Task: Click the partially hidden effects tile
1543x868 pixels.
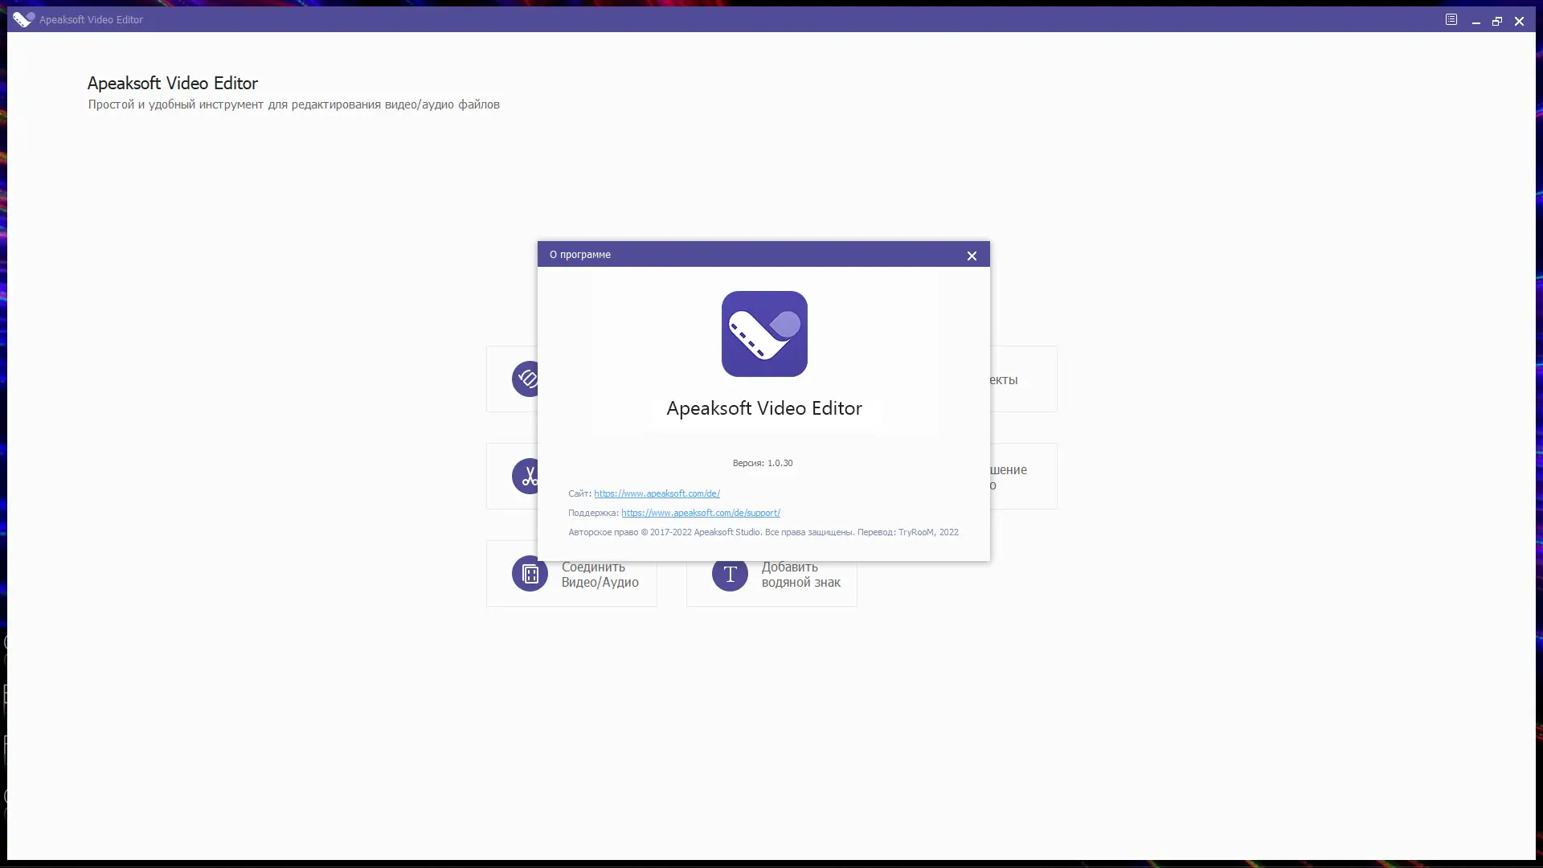Action: point(1022,379)
